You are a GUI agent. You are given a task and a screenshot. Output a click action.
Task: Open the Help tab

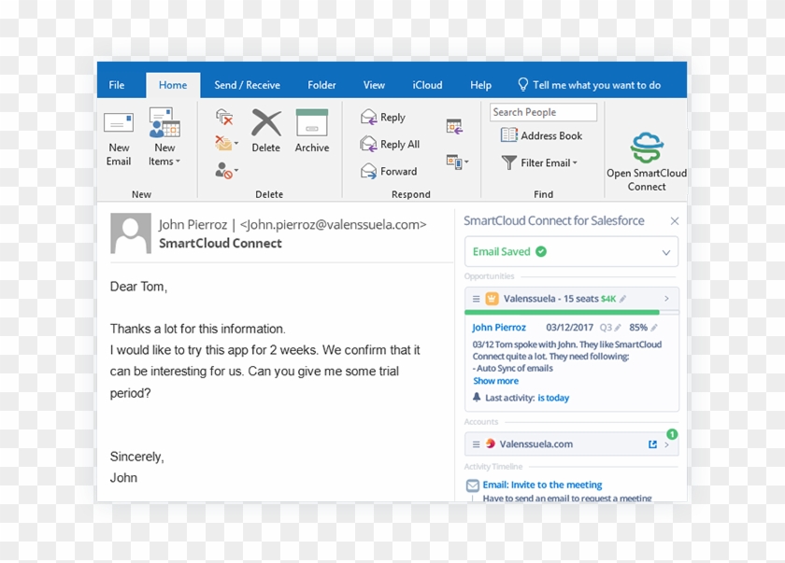pyautogui.click(x=480, y=85)
